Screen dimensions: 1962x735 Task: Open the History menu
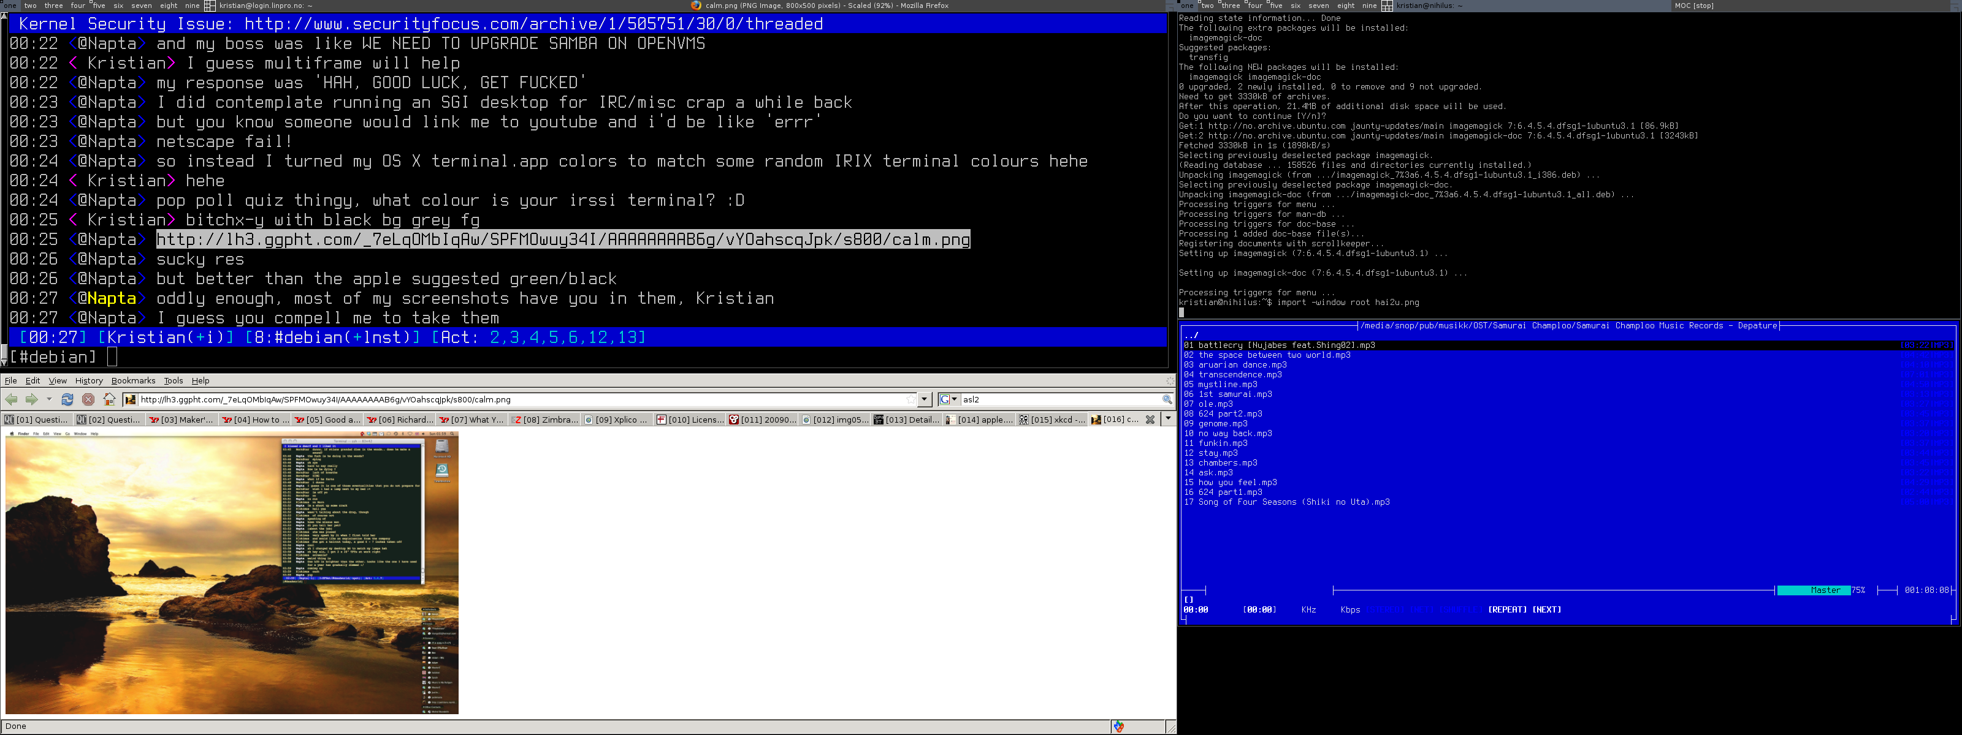tap(88, 380)
